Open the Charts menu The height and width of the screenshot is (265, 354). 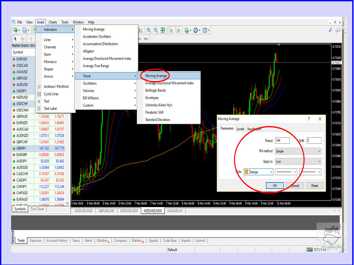53,23
